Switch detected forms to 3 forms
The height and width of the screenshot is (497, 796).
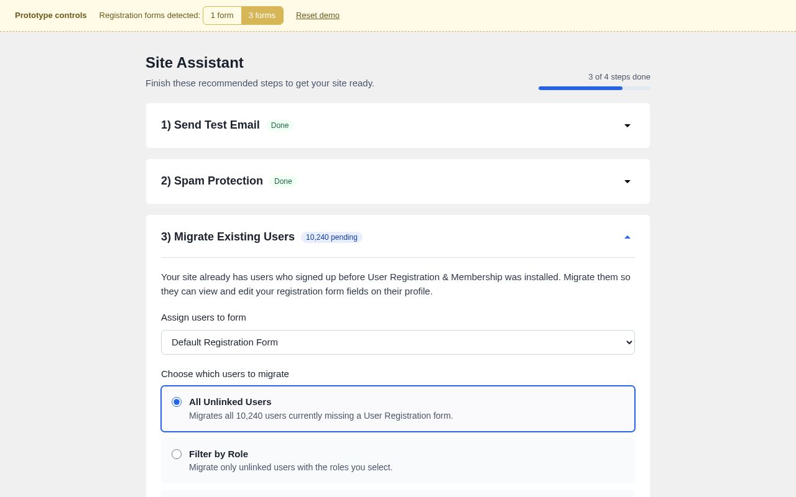click(x=262, y=16)
